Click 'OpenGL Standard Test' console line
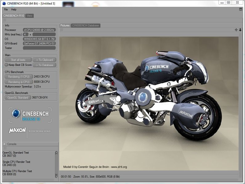 pyautogui.click(x=16, y=153)
